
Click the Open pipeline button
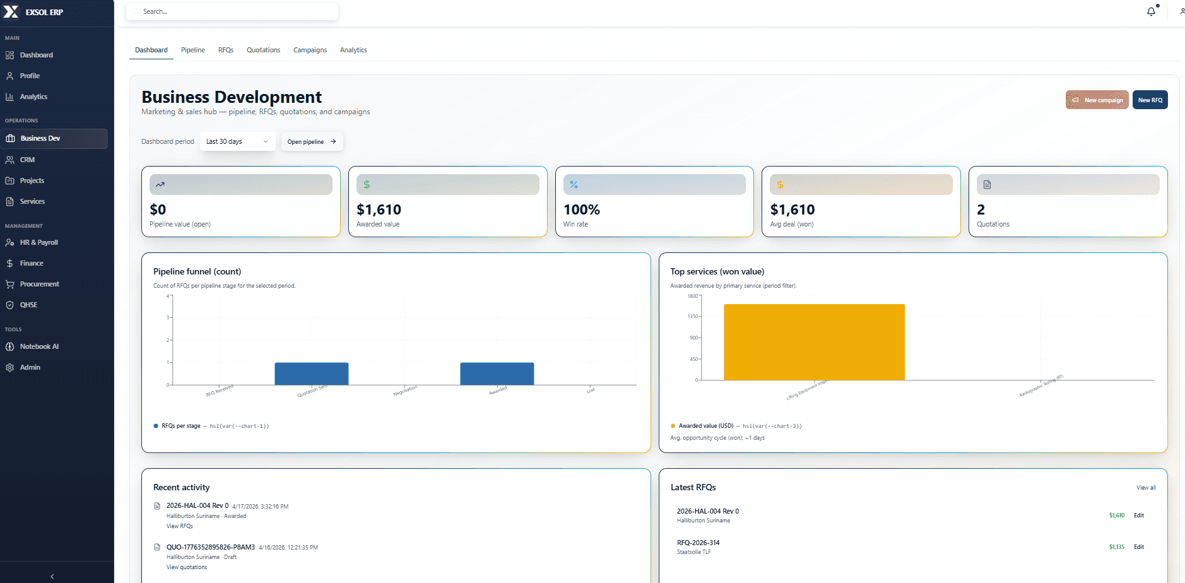(312, 141)
